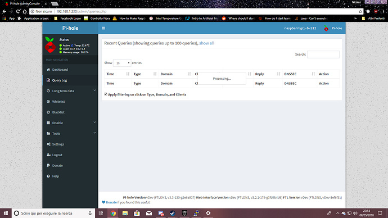Click the Settings gears icon
Viewport: 388px width, 218px height.
[48, 144]
